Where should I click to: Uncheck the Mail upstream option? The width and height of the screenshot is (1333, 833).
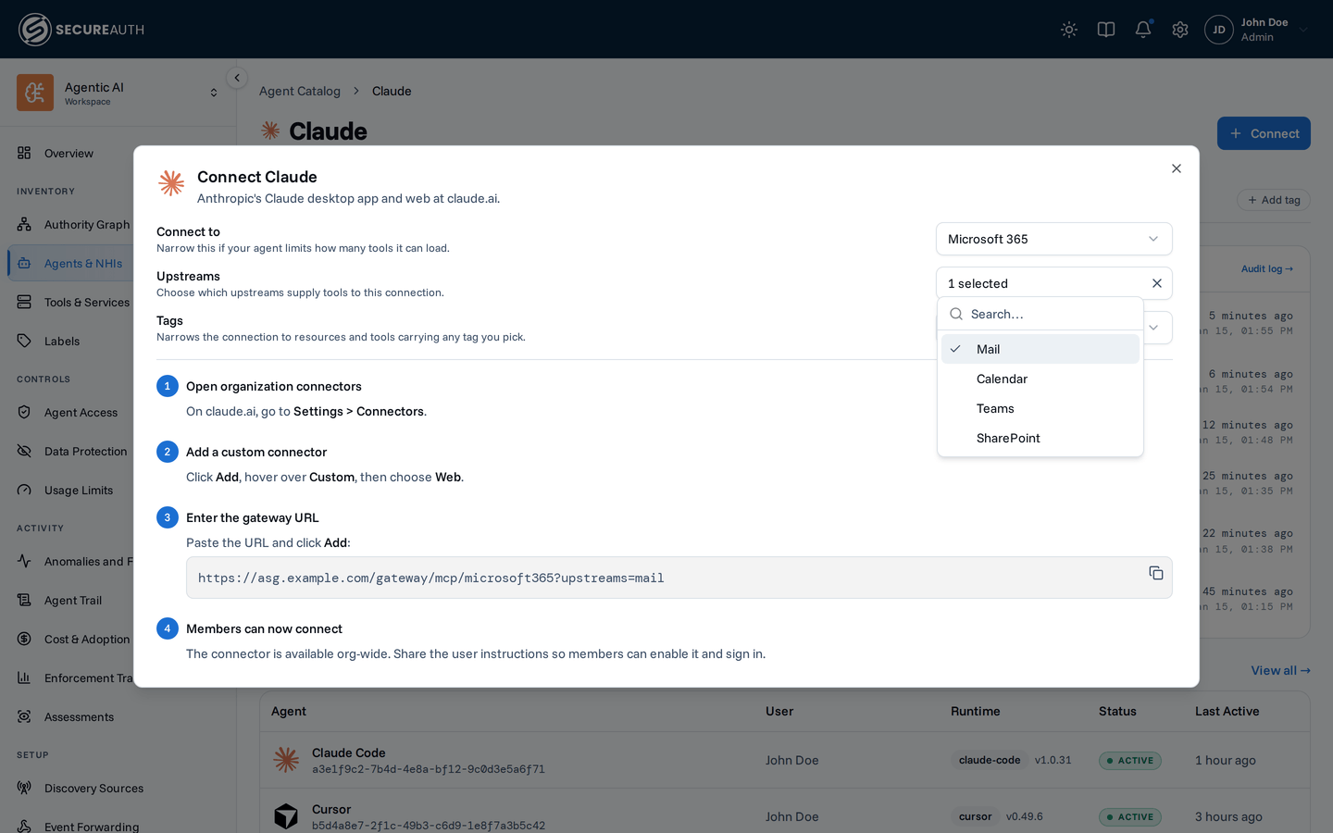tap(1040, 349)
